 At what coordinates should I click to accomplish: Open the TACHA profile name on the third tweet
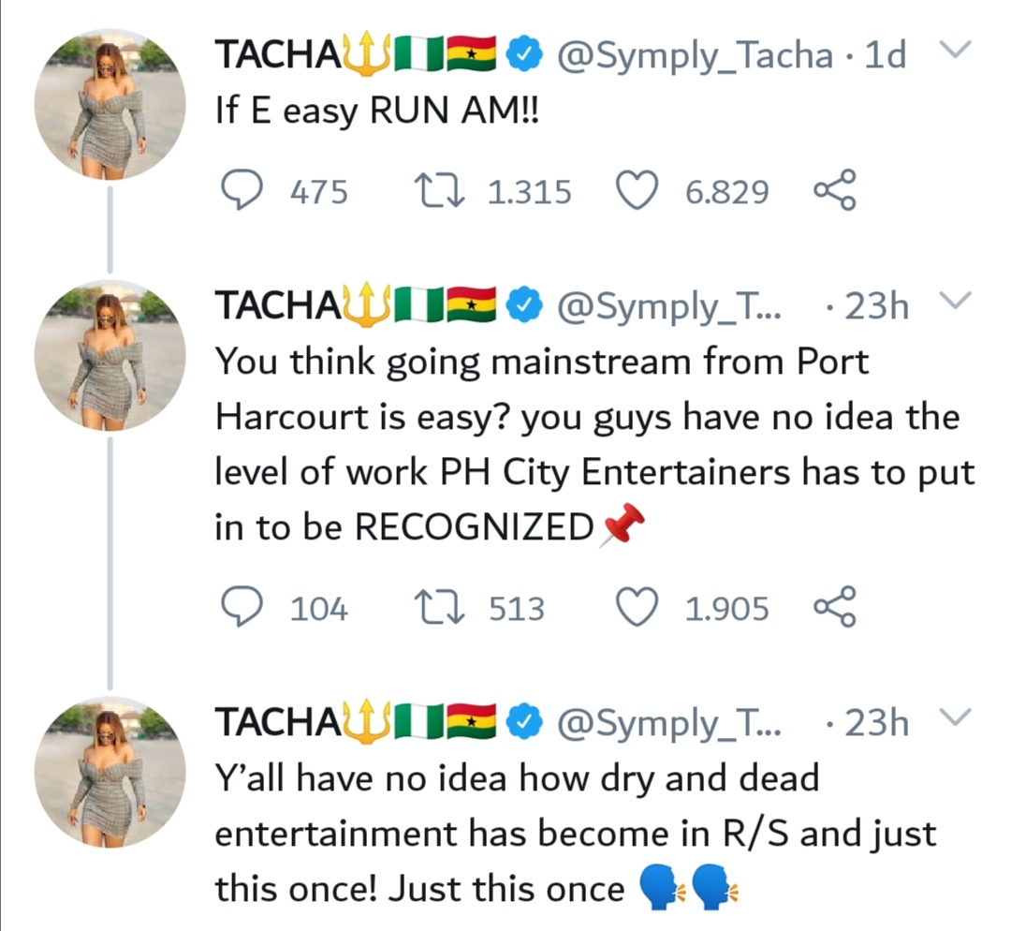(x=275, y=723)
